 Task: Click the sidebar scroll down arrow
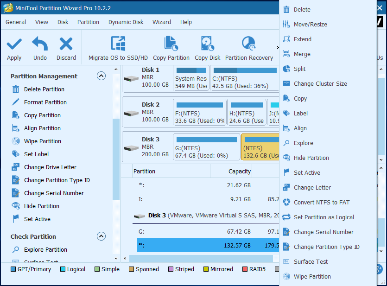click(x=116, y=258)
